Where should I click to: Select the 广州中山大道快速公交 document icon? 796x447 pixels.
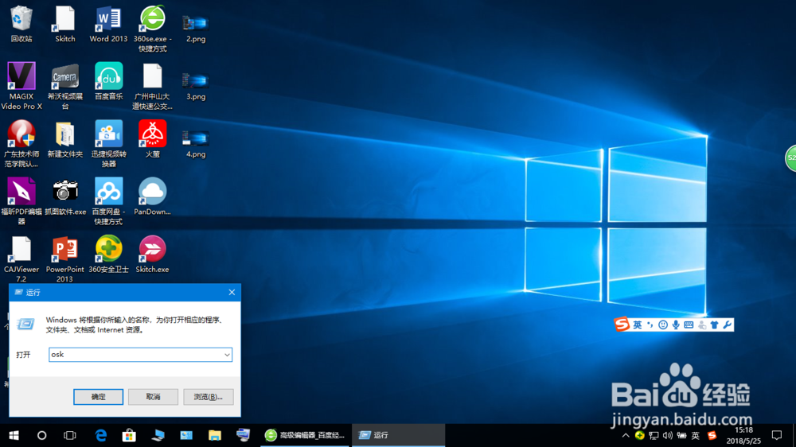[x=152, y=76]
